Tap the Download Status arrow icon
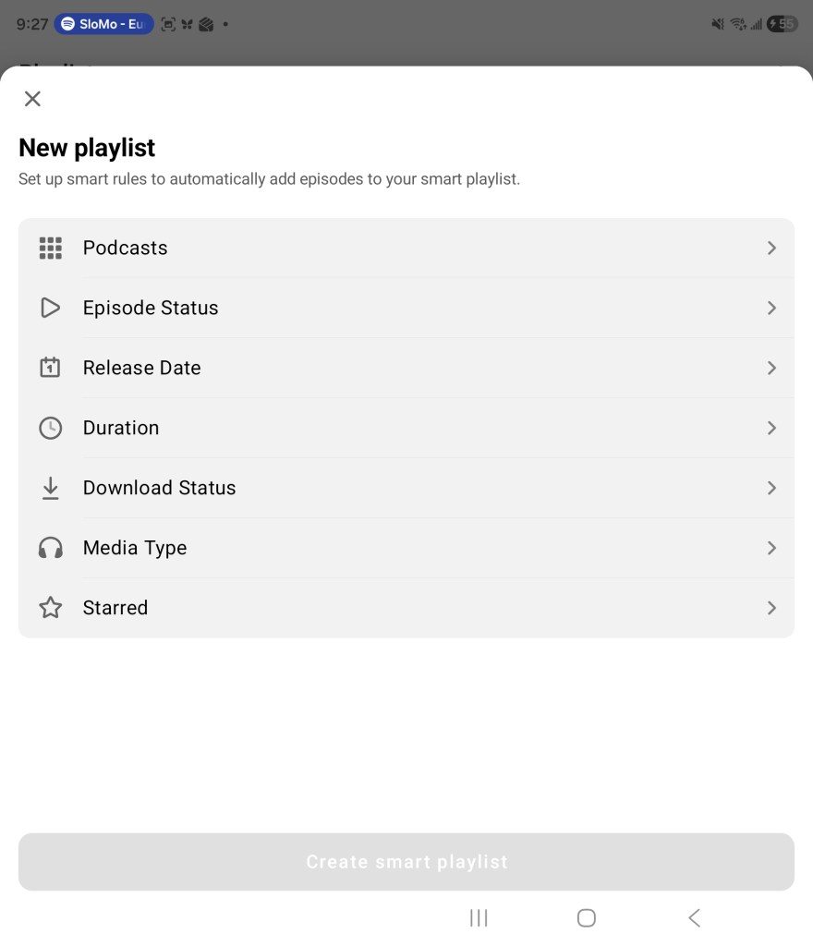 point(50,488)
